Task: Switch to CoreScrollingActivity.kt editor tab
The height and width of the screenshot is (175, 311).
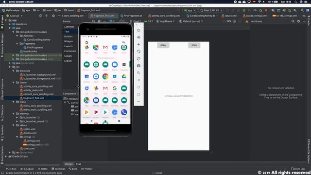Action: point(201,16)
